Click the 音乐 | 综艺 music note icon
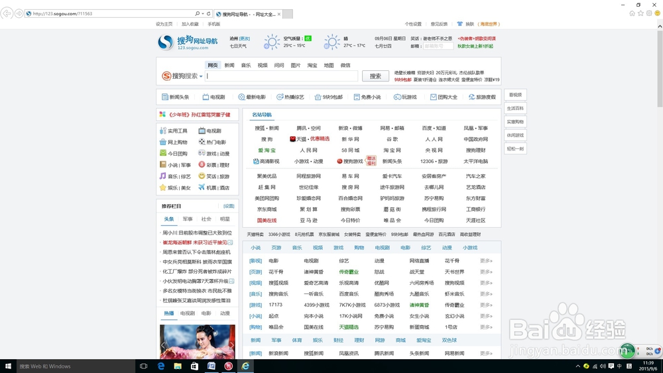 click(x=163, y=176)
